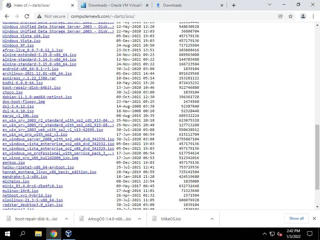Switch to the Chrome Downloads tab
Screen dimensions: 320x240
click(189, 5)
